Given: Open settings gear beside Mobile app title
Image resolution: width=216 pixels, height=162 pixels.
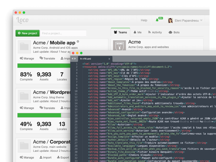Looking at the screenshot, I should click(x=78, y=42).
